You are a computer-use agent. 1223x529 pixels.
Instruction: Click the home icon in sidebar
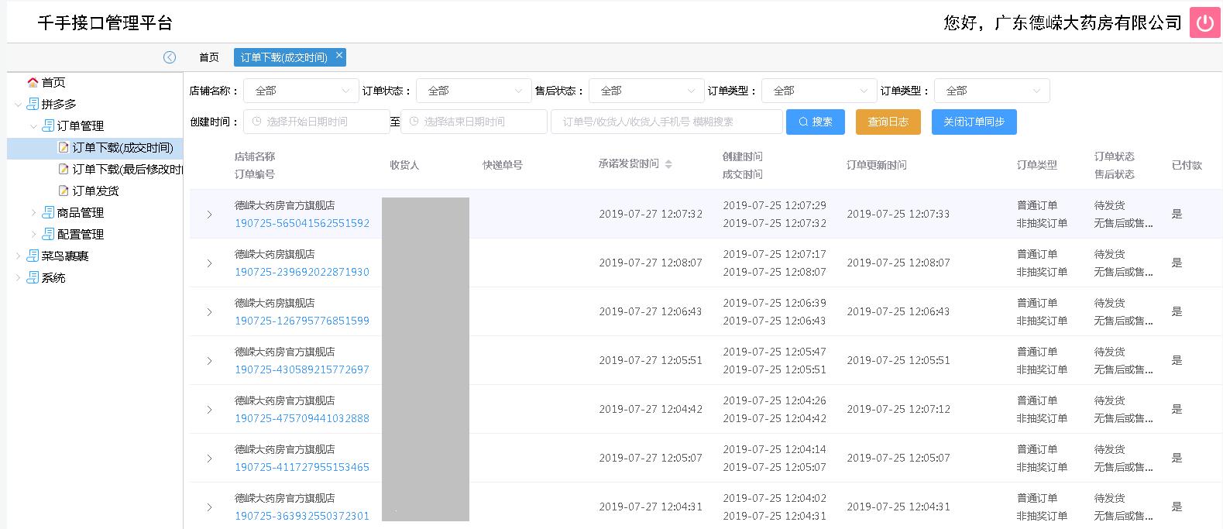(x=33, y=82)
